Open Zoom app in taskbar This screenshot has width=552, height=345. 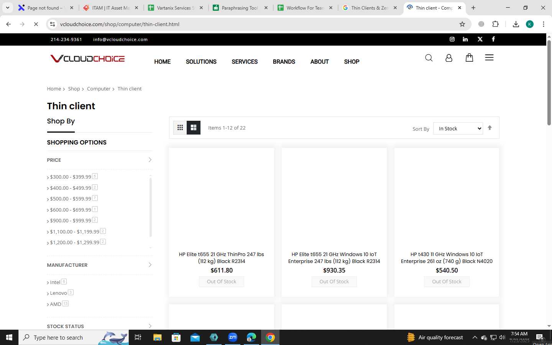point(233,337)
